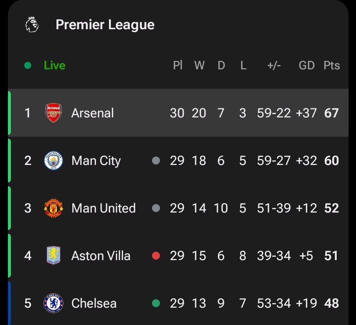Click the green status dot beside Chelsea

click(156, 303)
